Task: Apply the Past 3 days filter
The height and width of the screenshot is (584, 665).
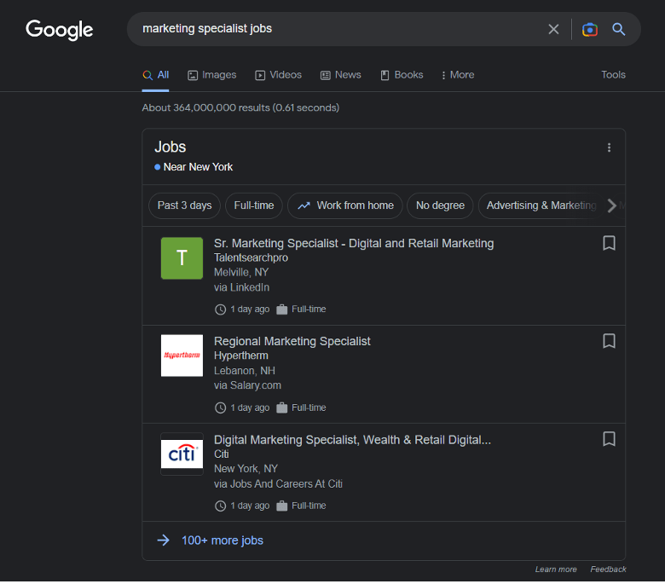Action: point(184,205)
